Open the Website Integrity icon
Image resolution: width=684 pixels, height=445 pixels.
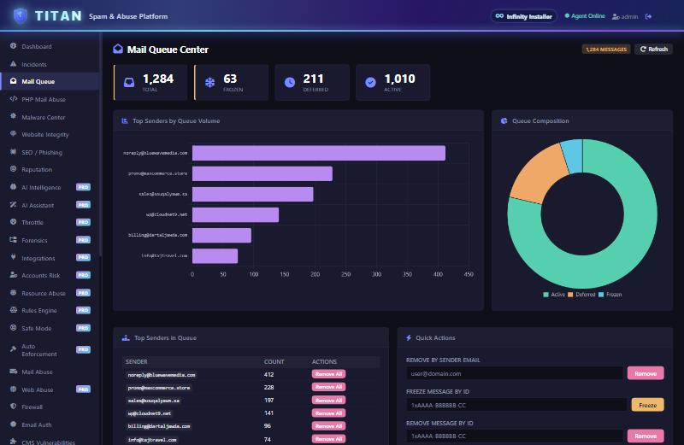tap(13, 134)
